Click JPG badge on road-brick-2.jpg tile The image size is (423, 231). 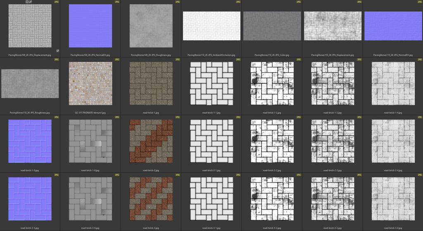pyautogui.click(x=177, y=117)
